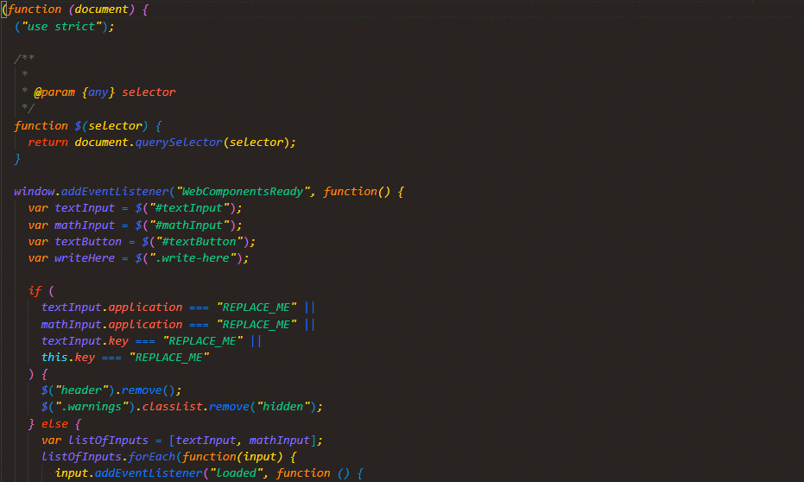Click the else keyword
Screen dimensions: 804x482
[54, 425]
